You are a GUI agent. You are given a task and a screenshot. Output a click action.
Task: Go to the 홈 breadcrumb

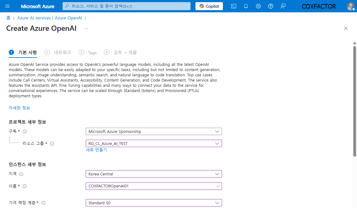[8, 18]
